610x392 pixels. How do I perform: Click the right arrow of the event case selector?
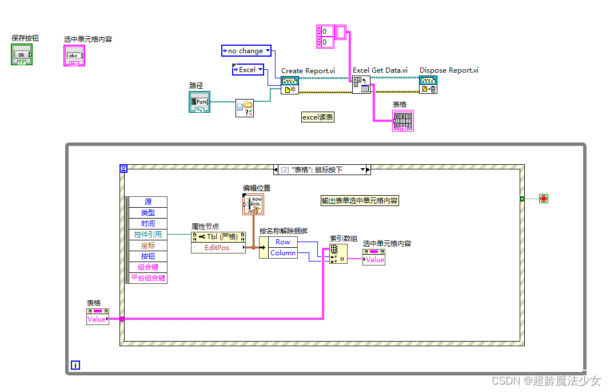pos(369,169)
